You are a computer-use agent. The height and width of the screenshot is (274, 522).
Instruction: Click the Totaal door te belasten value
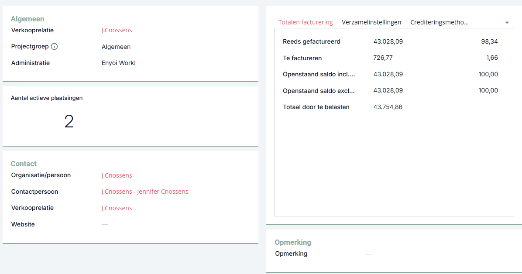click(388, 107)
